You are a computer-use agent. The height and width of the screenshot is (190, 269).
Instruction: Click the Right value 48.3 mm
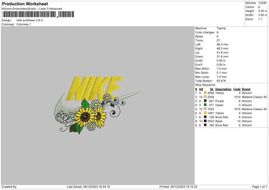click(222, 48)
